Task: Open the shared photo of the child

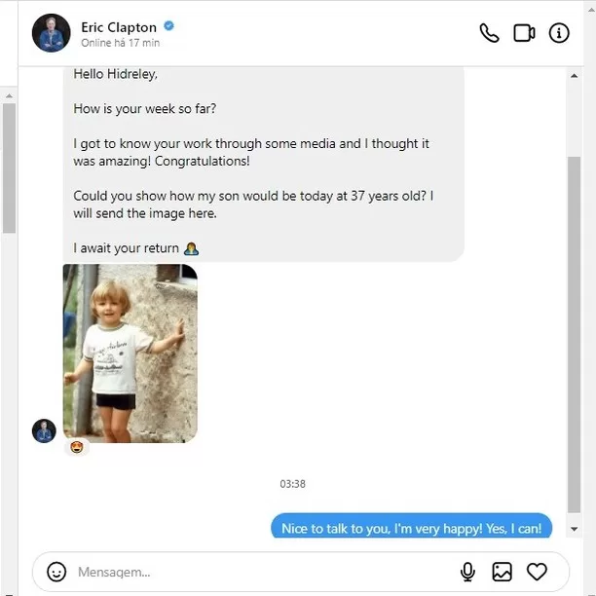Action: click(x=130, y=354)
